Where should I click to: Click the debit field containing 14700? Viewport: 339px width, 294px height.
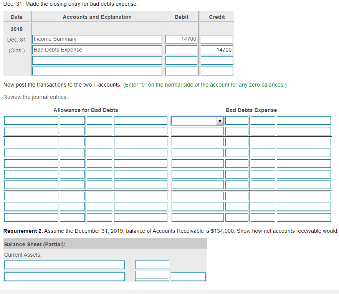click(x=181, y=39)
